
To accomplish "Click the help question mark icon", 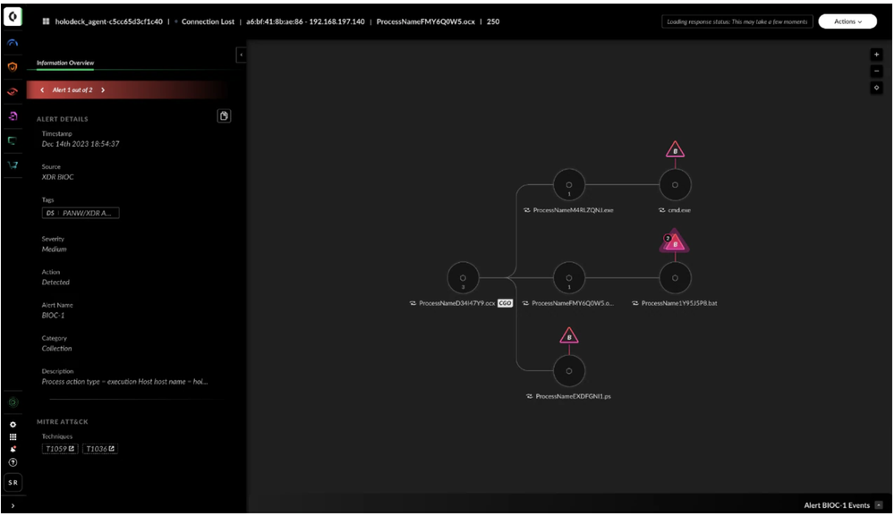I will click(x=13, y=462).
